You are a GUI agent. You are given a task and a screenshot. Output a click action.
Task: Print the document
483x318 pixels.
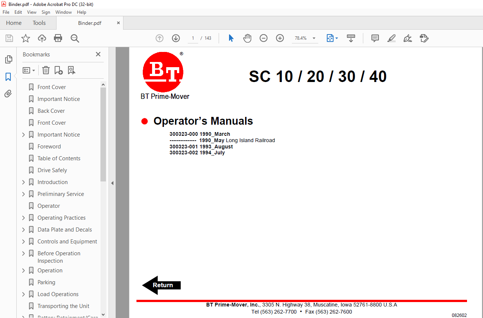tap(58, 38)
